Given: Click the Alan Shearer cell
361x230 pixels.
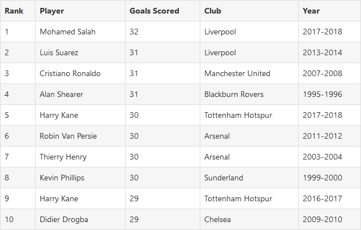Looking at the screenshot, I should [x=61, y=94].
